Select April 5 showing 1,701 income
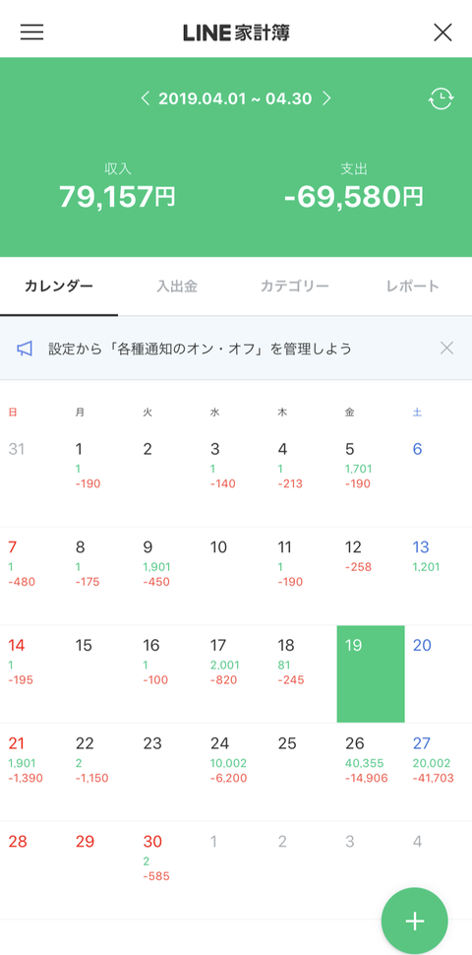 pos(371,478)
